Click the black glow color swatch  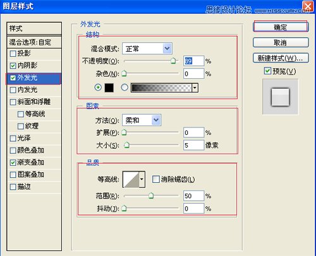[x=109, y=88]
